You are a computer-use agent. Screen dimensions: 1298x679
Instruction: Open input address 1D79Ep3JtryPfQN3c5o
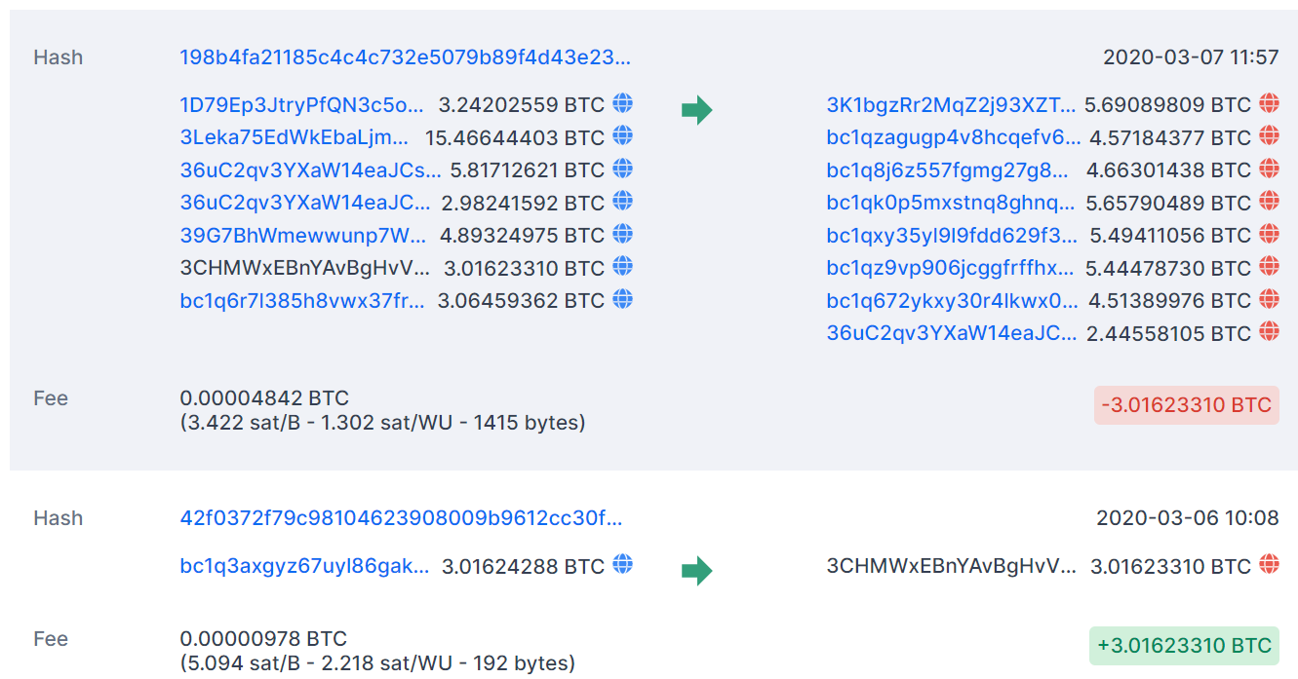302,104
